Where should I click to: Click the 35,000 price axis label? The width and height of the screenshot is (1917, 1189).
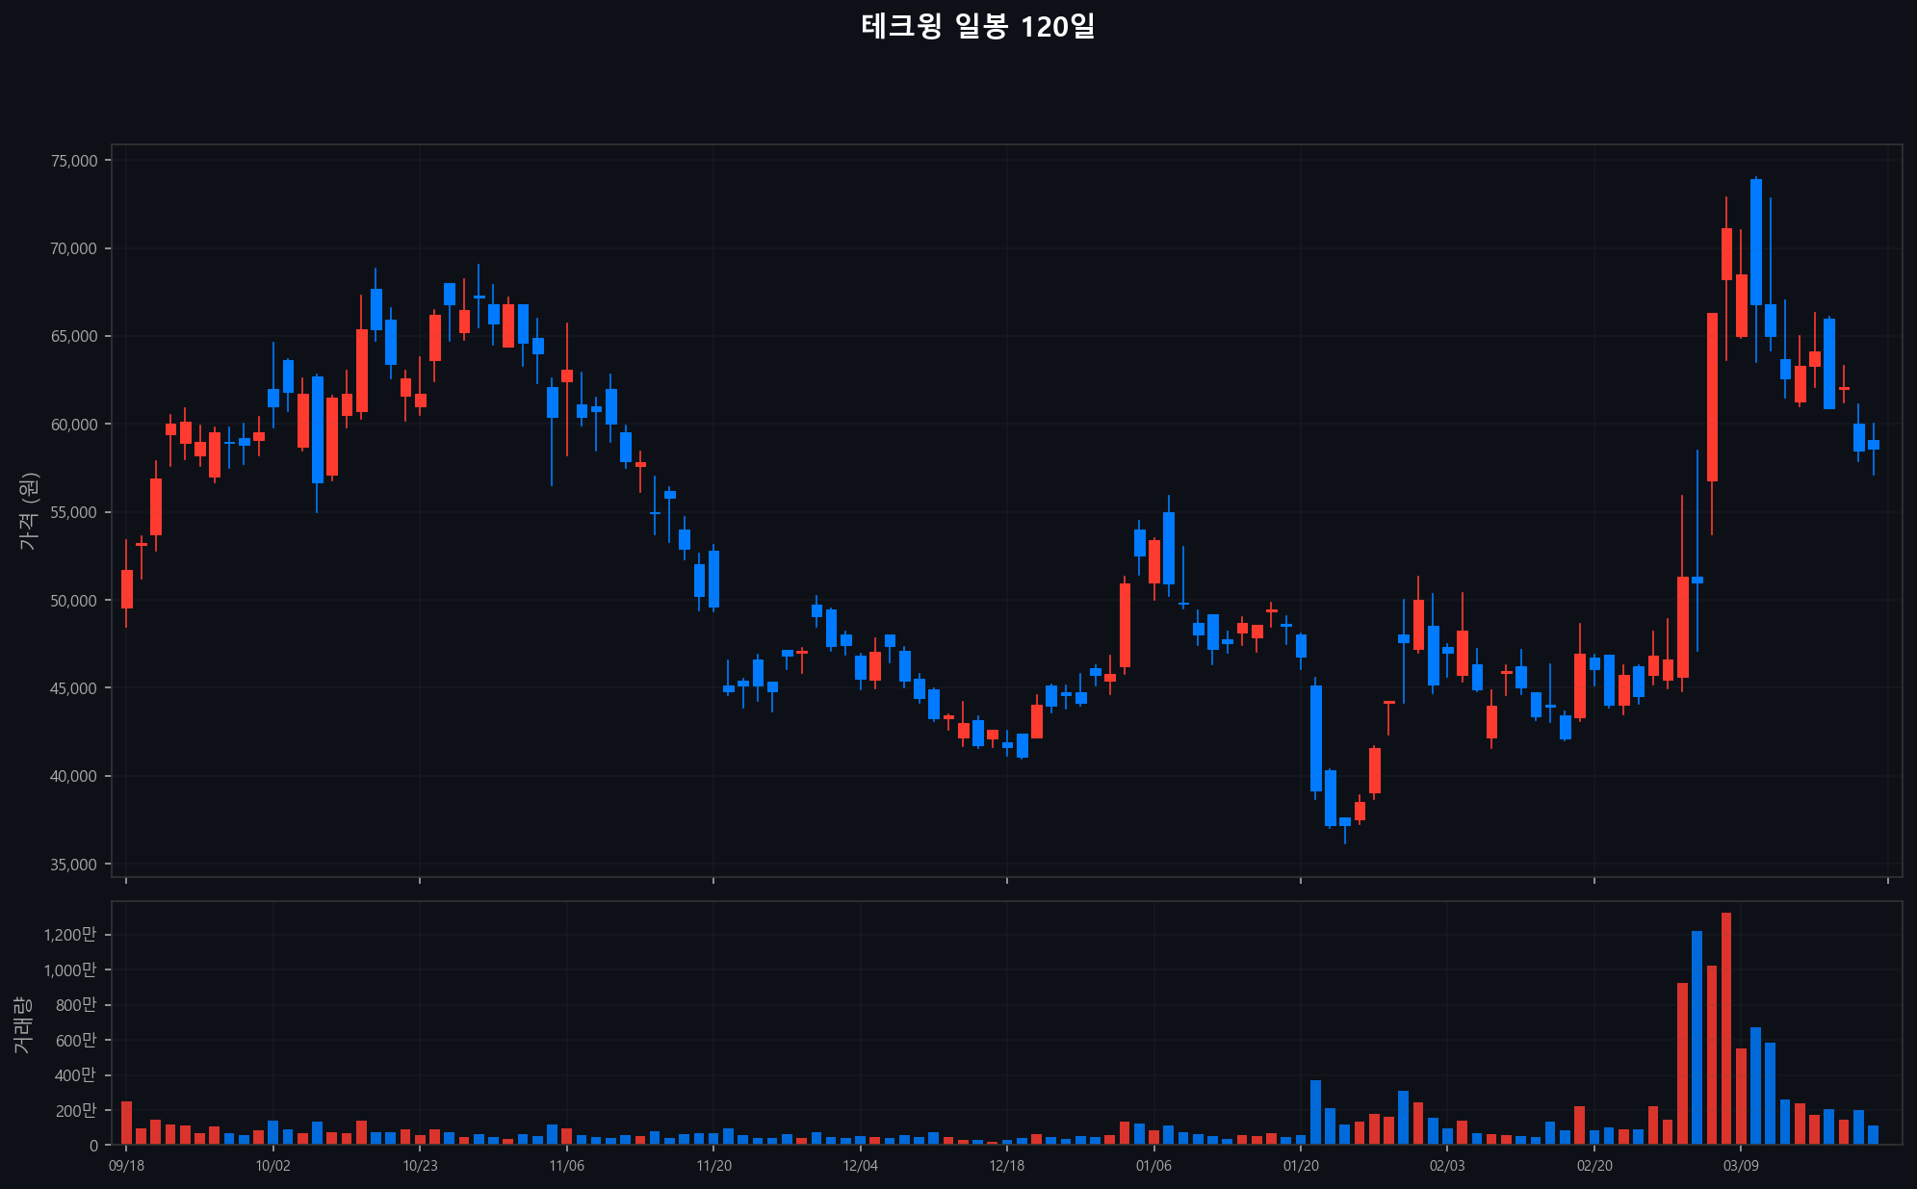pyautogui.click(x=74, y=865)
